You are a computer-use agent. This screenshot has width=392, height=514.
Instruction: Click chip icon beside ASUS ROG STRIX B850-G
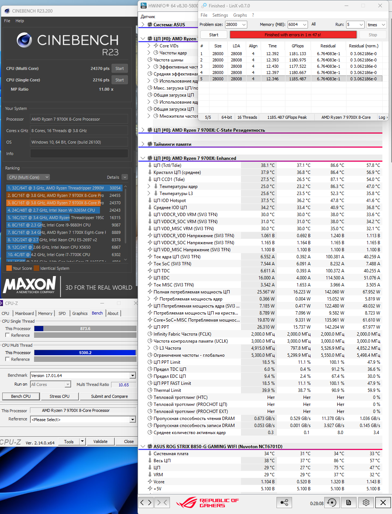point(150,447)
